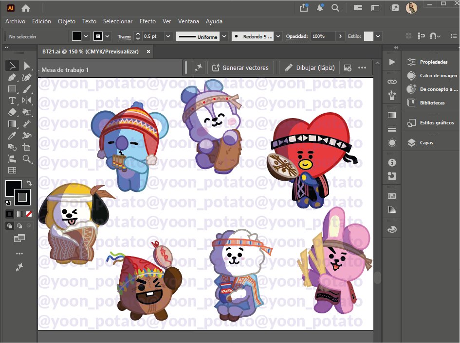460x343 pixels.
Task: Select the Paintbrush tool
Action: (27, 89)
